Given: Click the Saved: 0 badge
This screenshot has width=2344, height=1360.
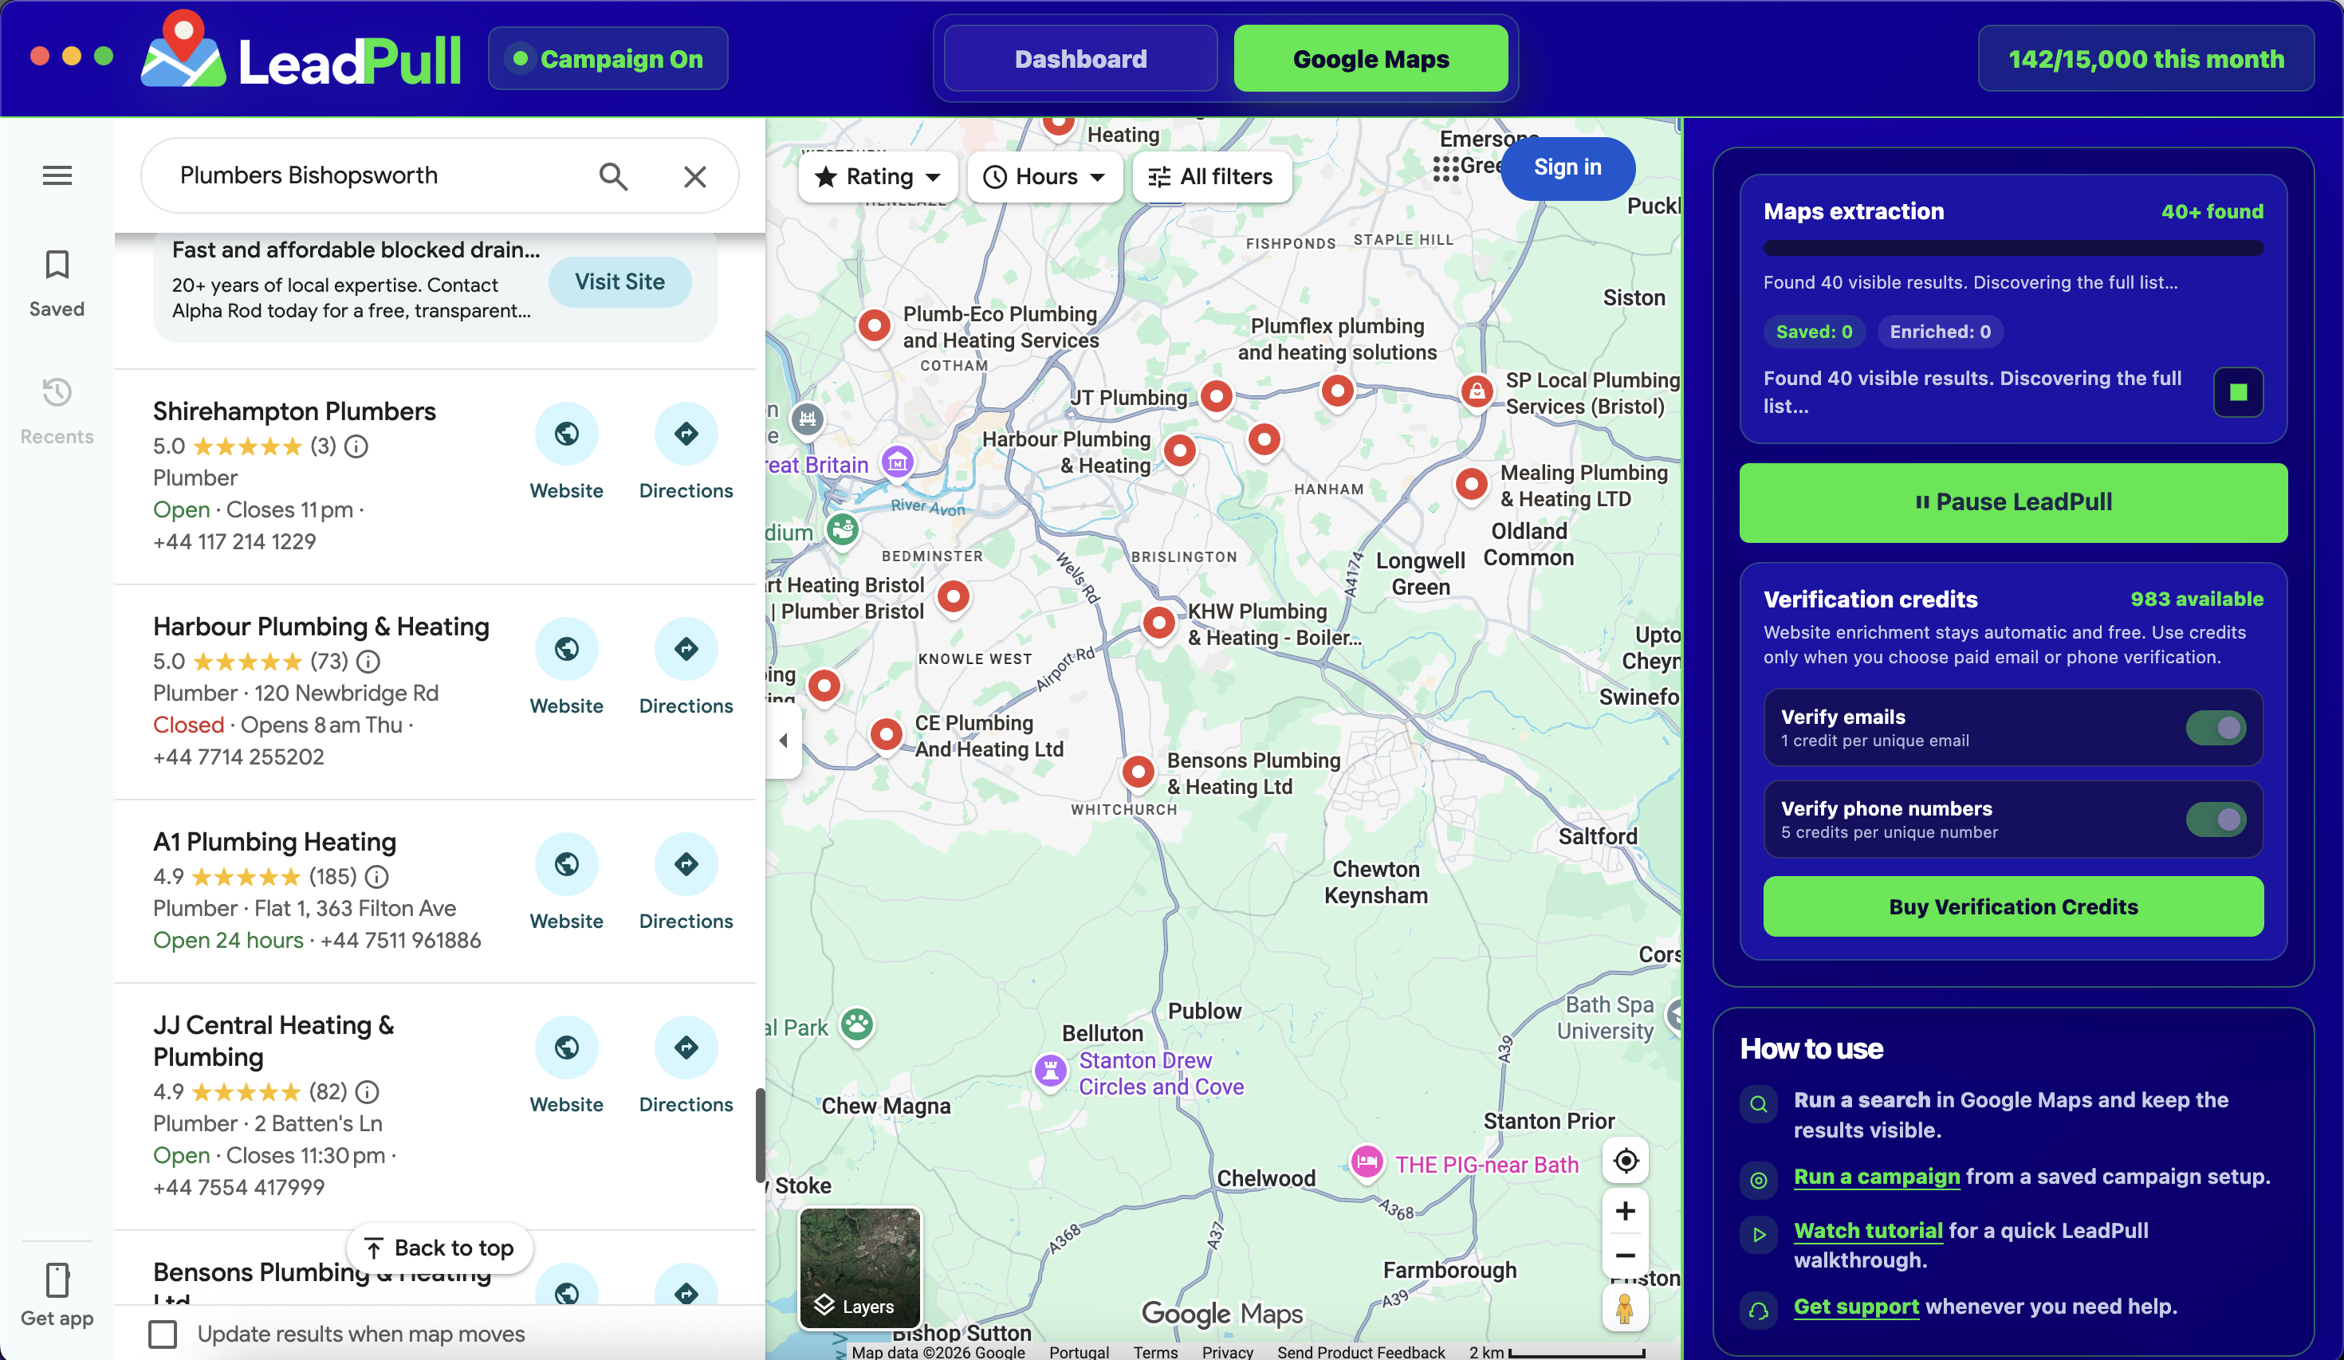Looking at the screenshot, I should pos(1813,332).
